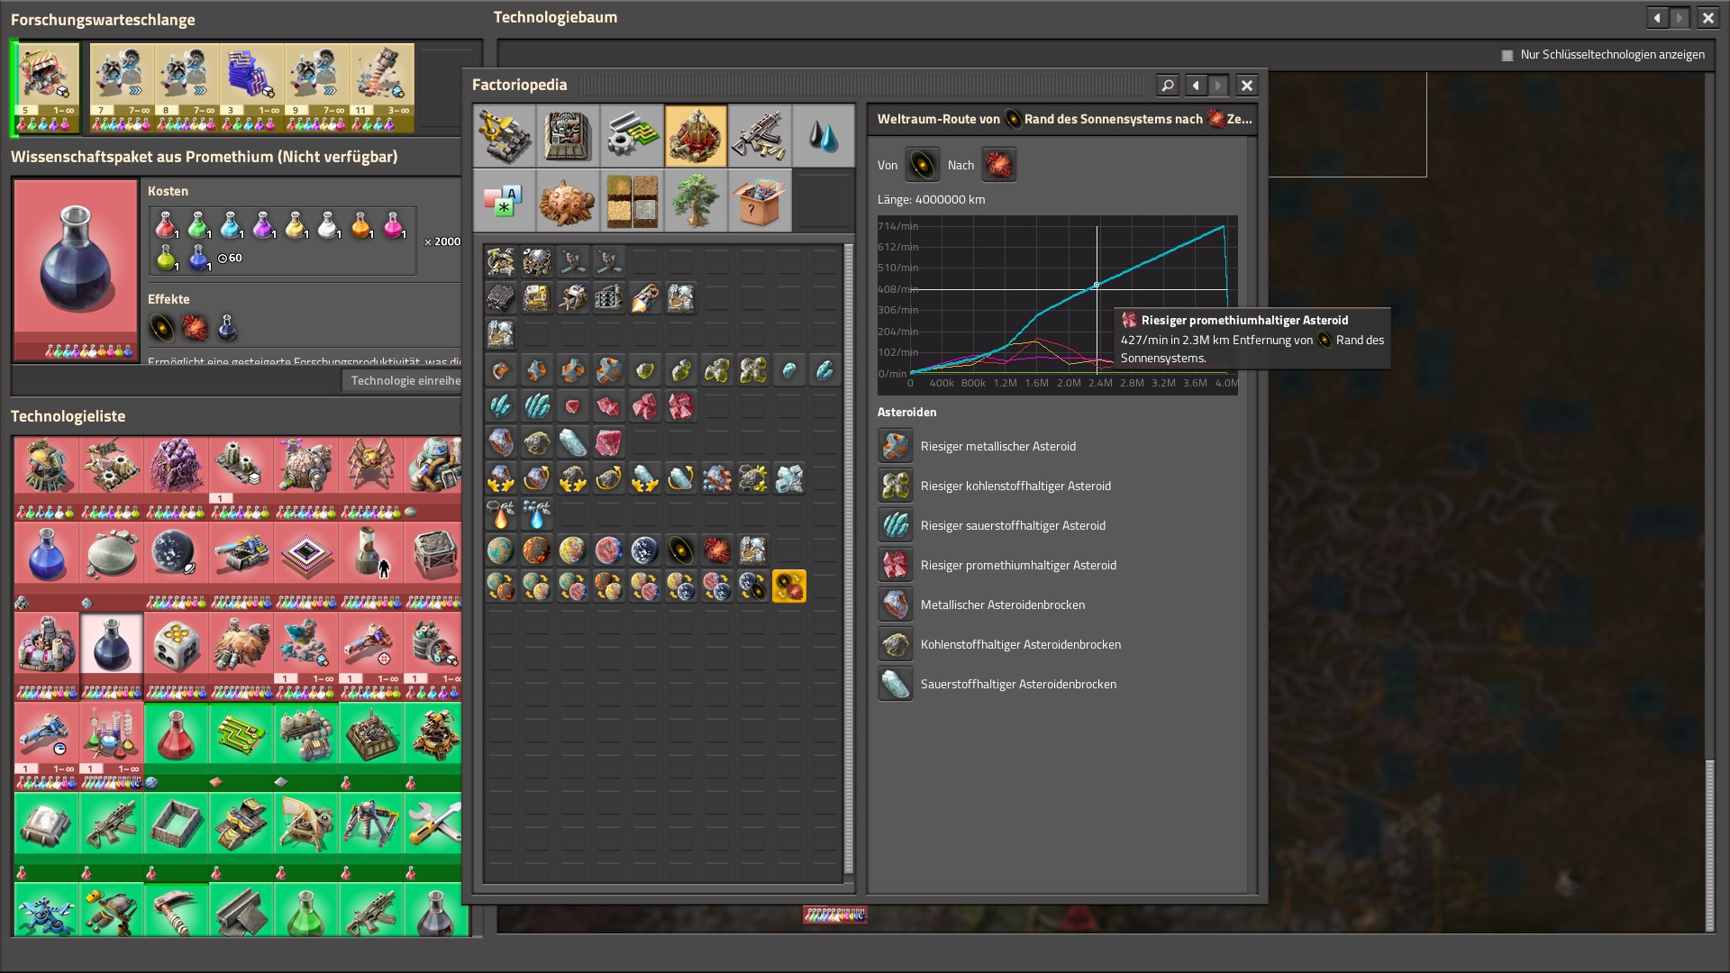Image resolution: width=1730 pixels, height=973 pixels.
Task: Open the Enemies tab with spawner icon
Action: coord(568,200)
